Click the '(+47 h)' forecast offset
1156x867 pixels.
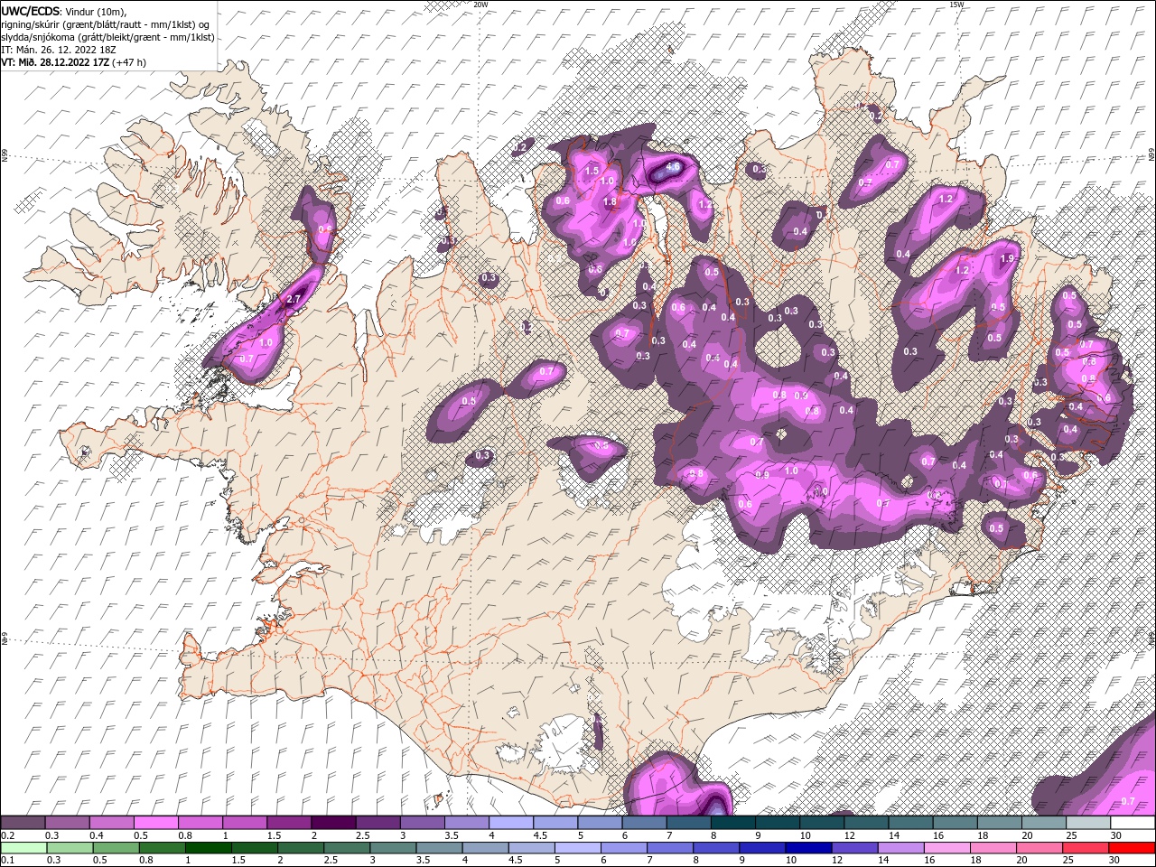click(x=129, y=62)
